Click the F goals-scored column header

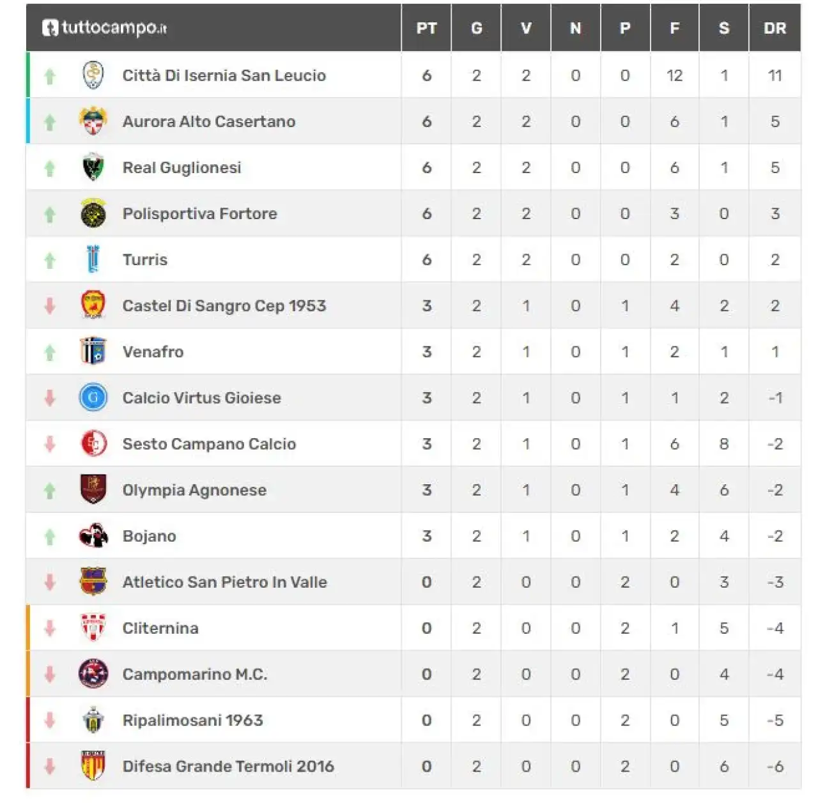pyautogui.click(x=675, y=28)
